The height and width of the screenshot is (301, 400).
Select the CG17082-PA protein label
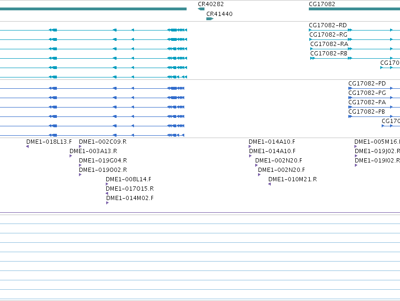367,102
